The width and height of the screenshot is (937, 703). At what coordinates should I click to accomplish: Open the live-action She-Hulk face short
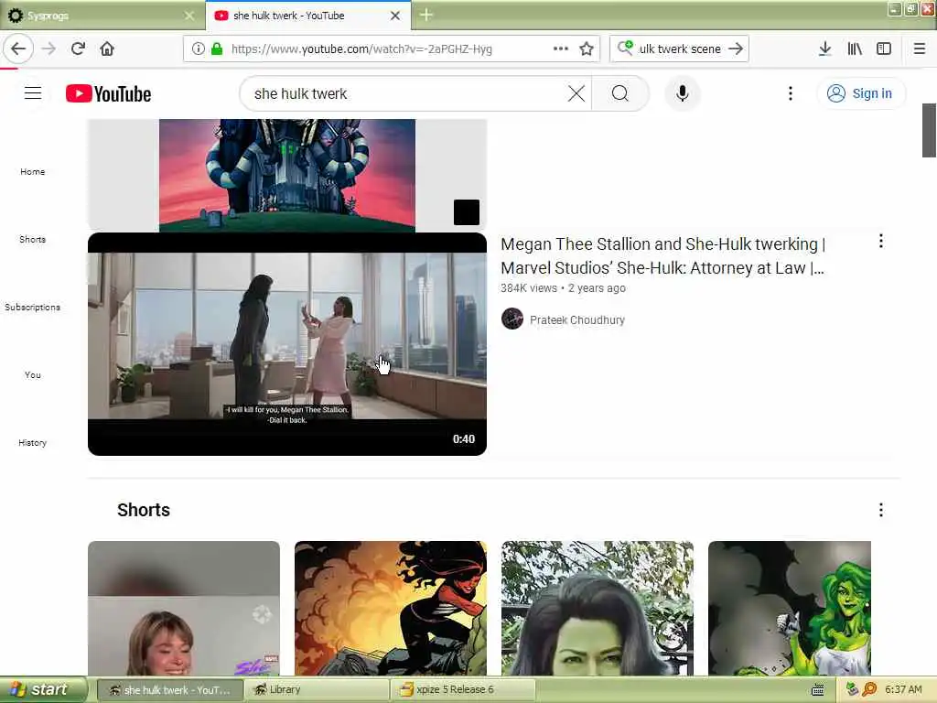pos(597,608)
